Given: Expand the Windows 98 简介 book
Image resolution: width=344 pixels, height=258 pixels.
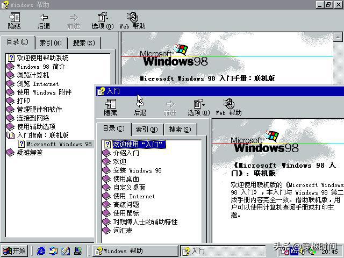Looking at the screenshot, I should (36, 67).
